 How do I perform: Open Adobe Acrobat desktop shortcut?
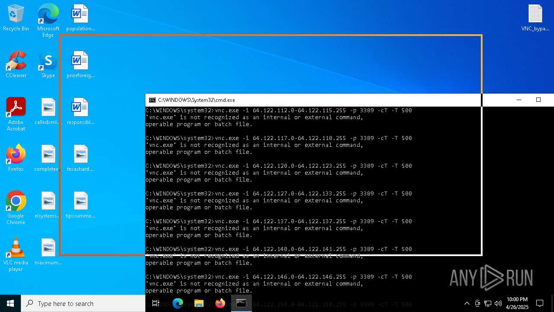click(16, 114)
